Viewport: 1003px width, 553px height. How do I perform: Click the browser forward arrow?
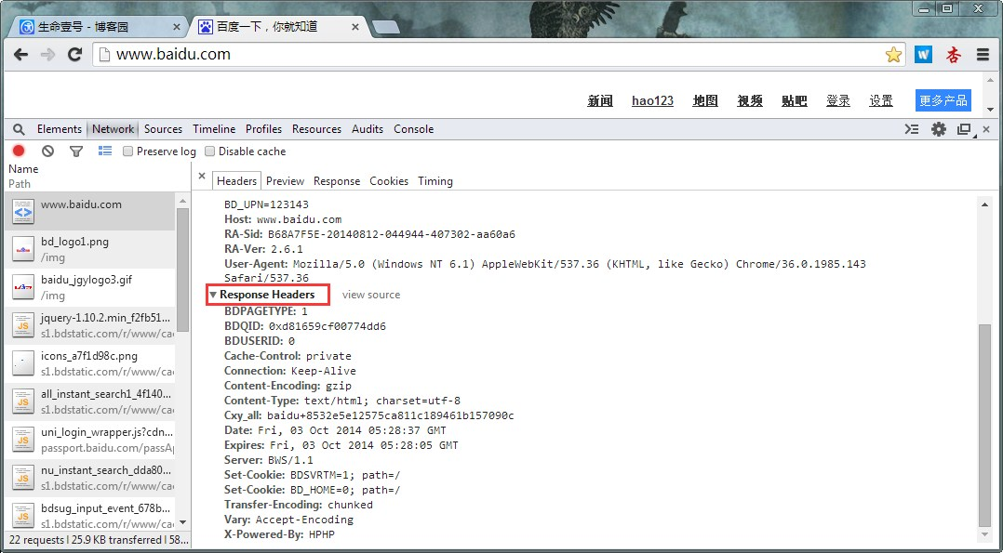(x=47, y=55)
